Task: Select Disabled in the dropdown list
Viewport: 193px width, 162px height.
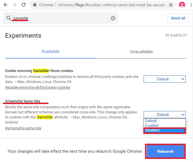Action: tap(164, 130)
